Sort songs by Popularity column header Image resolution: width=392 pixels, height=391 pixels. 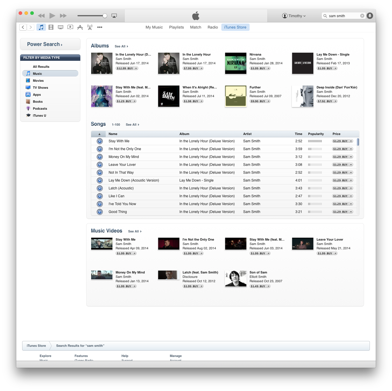[x=316, y=134]
